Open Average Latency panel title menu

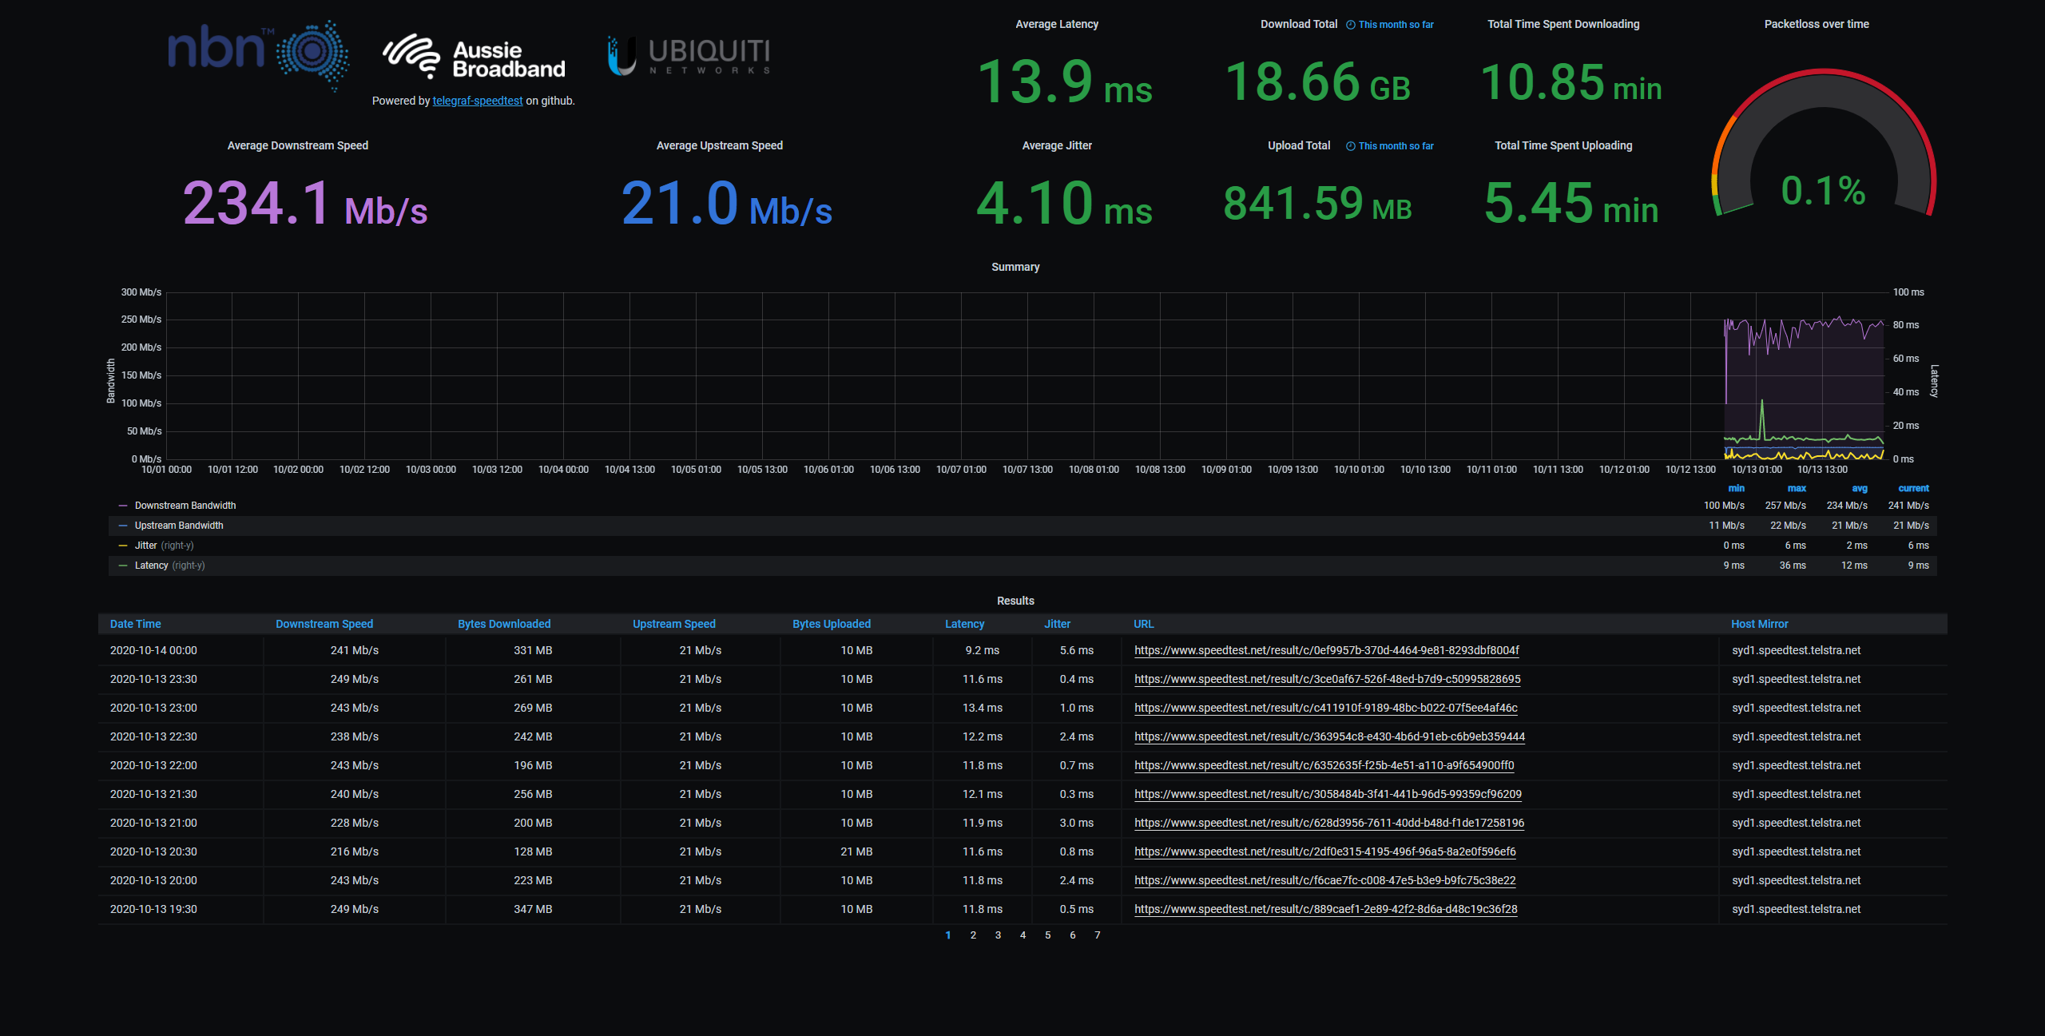tap(1057, 24)
